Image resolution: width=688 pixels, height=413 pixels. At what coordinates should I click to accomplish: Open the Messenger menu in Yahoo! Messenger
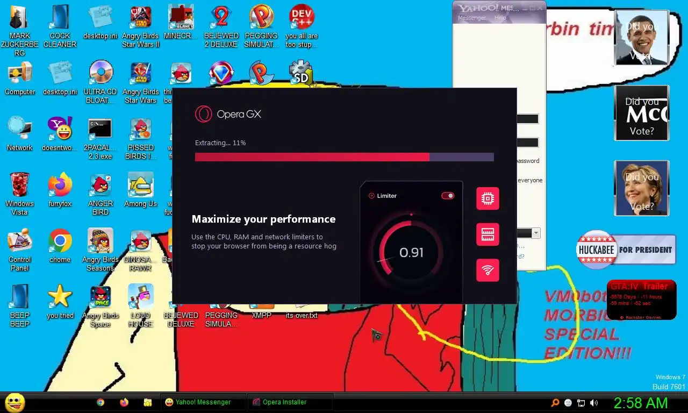click(x=471, y=18)
